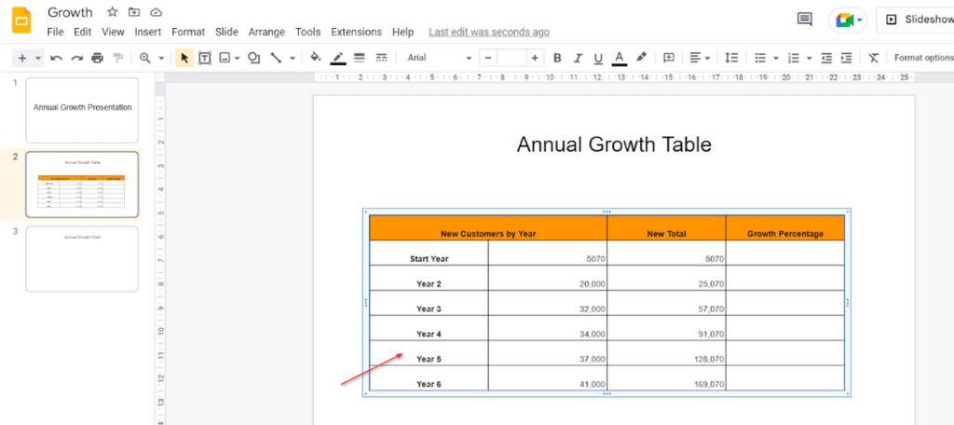954x425 pixels.
Task: Open the Text color picker
Action: point(620,58)
